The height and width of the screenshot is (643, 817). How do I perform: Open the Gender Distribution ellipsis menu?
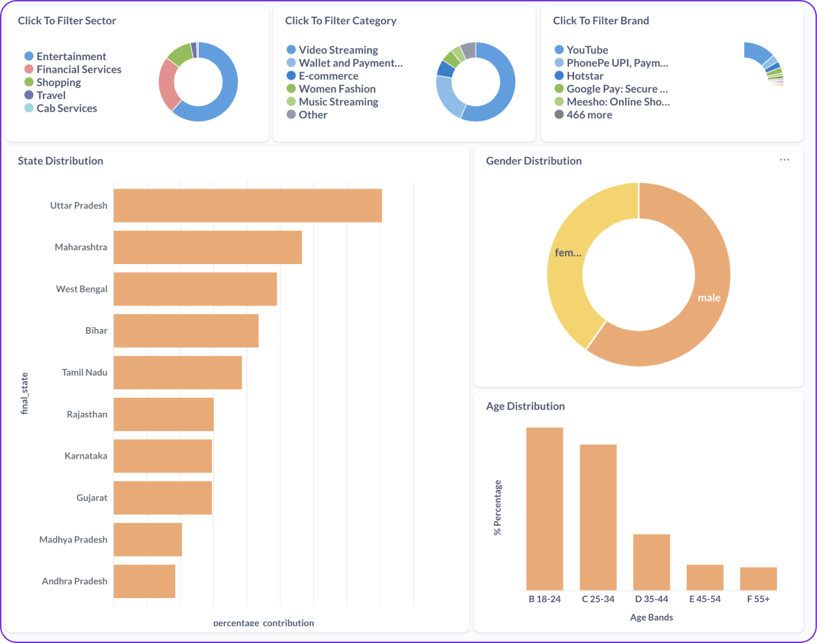784,160
